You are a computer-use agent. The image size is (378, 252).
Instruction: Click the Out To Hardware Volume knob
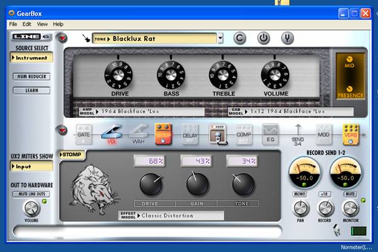tap(31, 209)
